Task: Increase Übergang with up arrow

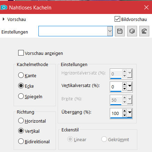Action: click(124, 111)
